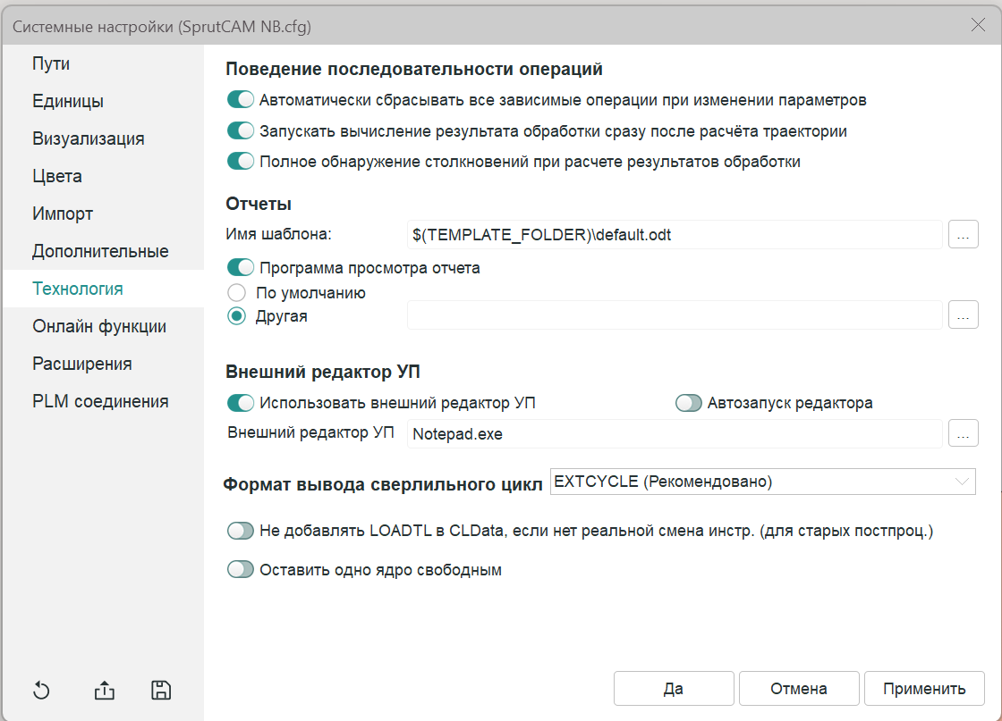Browse for report template file (… button)

pos(963,235)
